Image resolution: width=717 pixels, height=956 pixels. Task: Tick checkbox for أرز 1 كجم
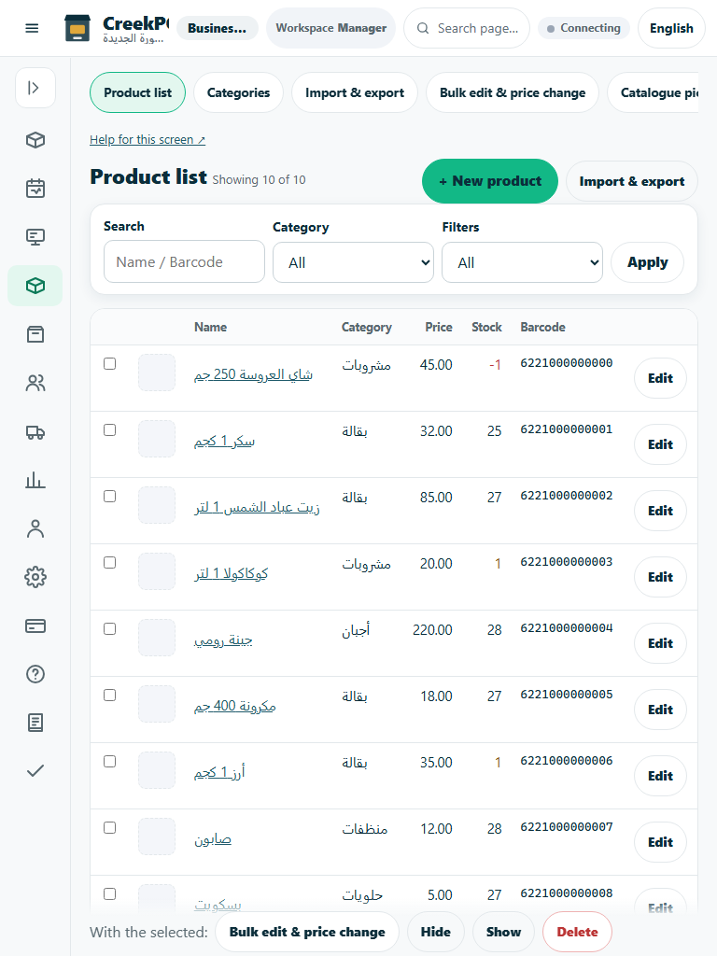[x=110, y=762]
